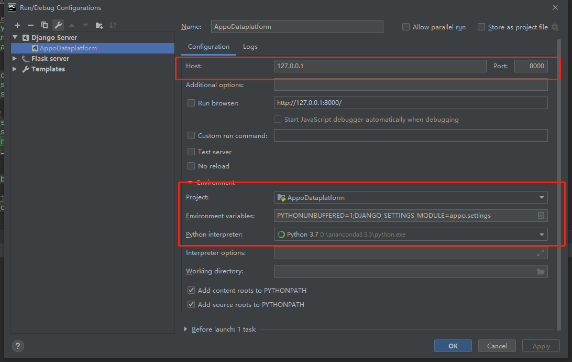Select the Templates tree label
The width and height of the screenshot is (572, 362).
[x=48, y=69]
